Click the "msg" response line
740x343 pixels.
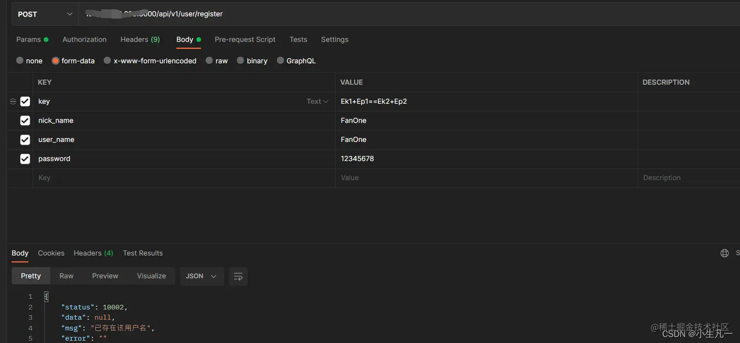pos(108,328)
